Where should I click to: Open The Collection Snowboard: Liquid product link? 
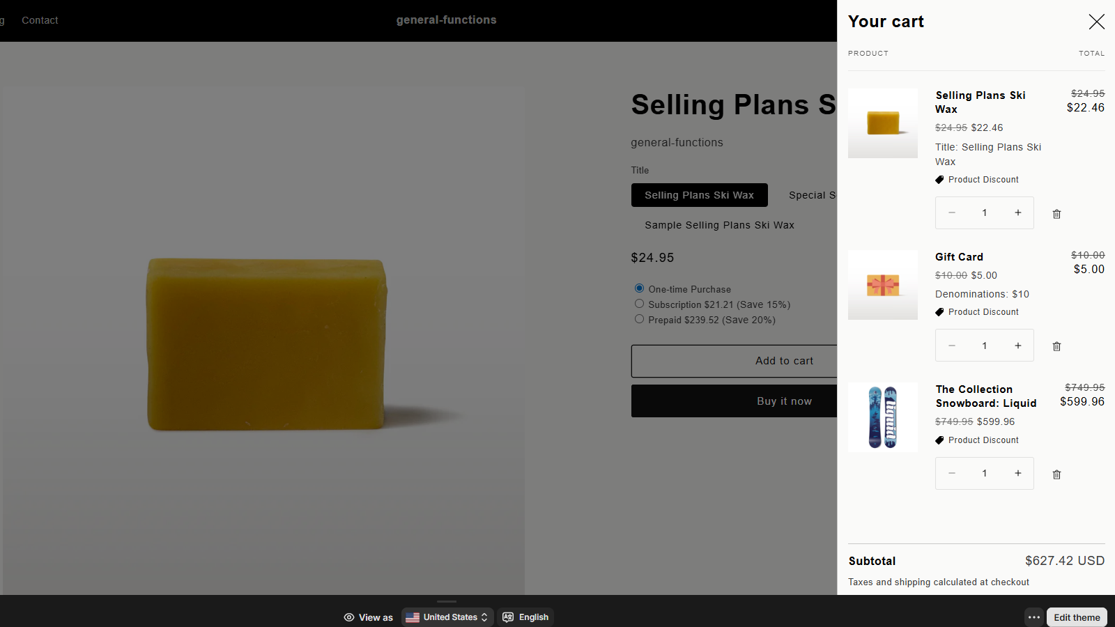pos(985,396)
